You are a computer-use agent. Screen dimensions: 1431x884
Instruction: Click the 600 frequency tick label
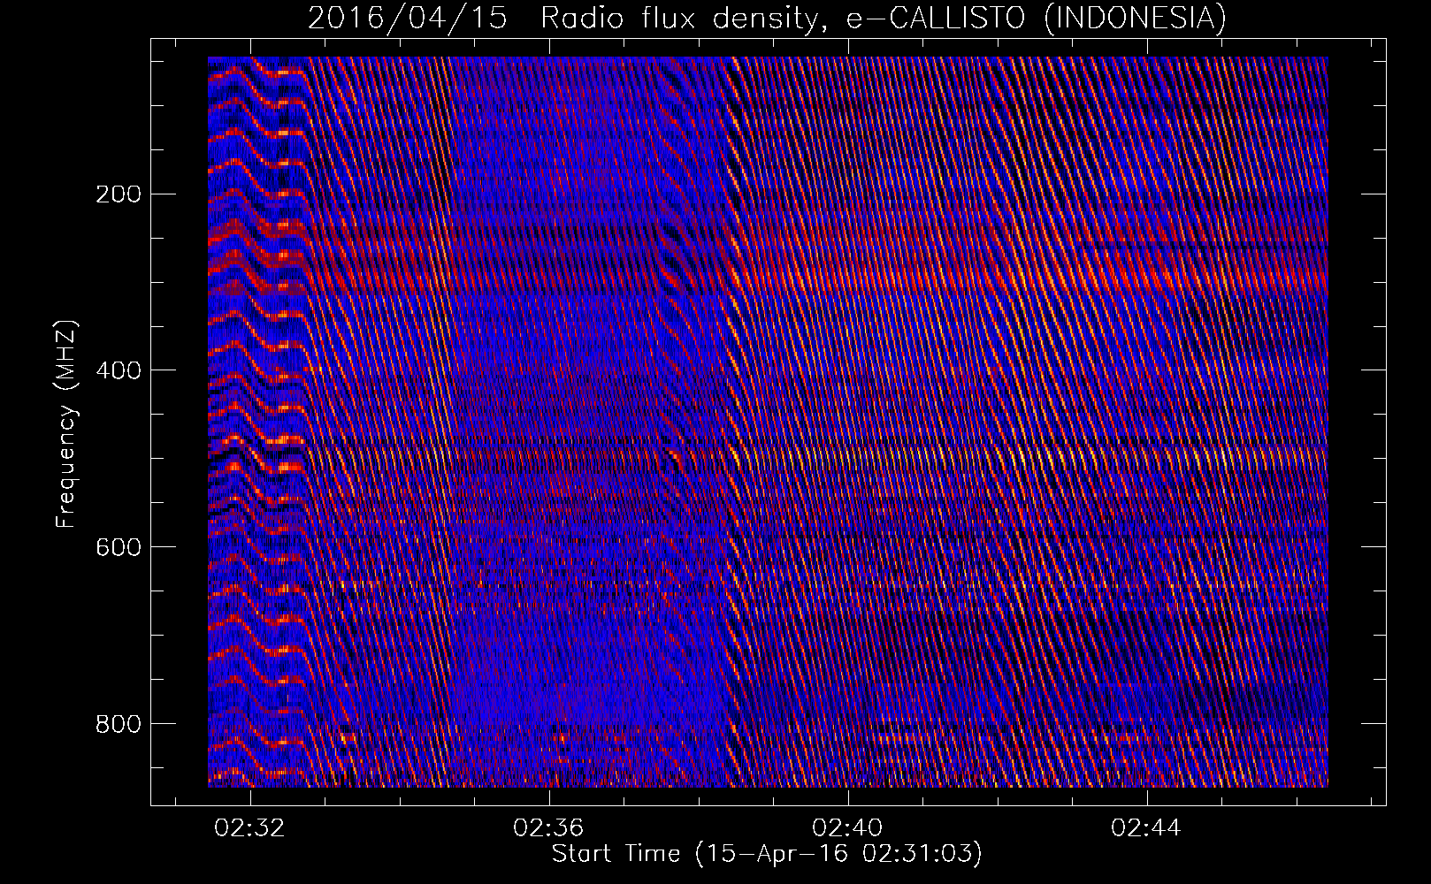pyautogui.click(x=118, y=547)
